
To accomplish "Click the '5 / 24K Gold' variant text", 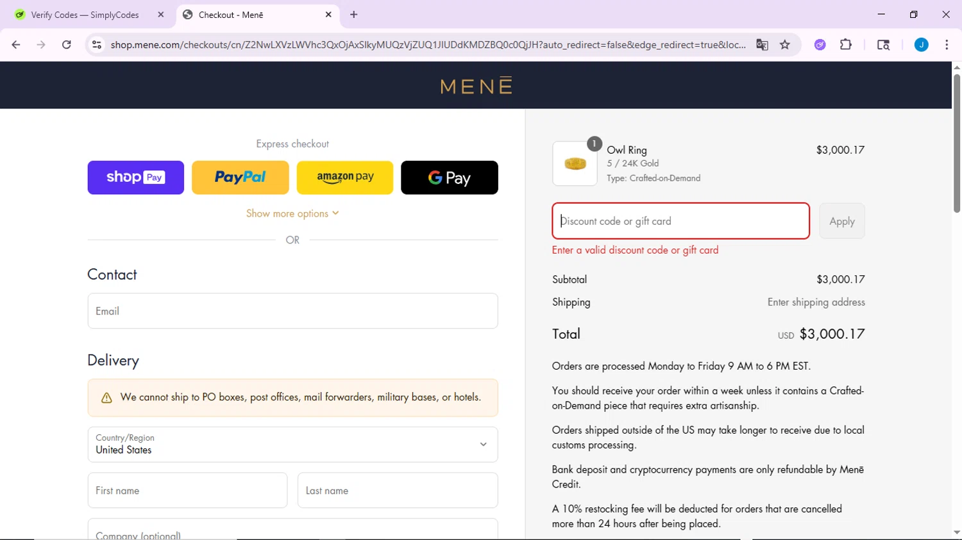I will point(633,163).
